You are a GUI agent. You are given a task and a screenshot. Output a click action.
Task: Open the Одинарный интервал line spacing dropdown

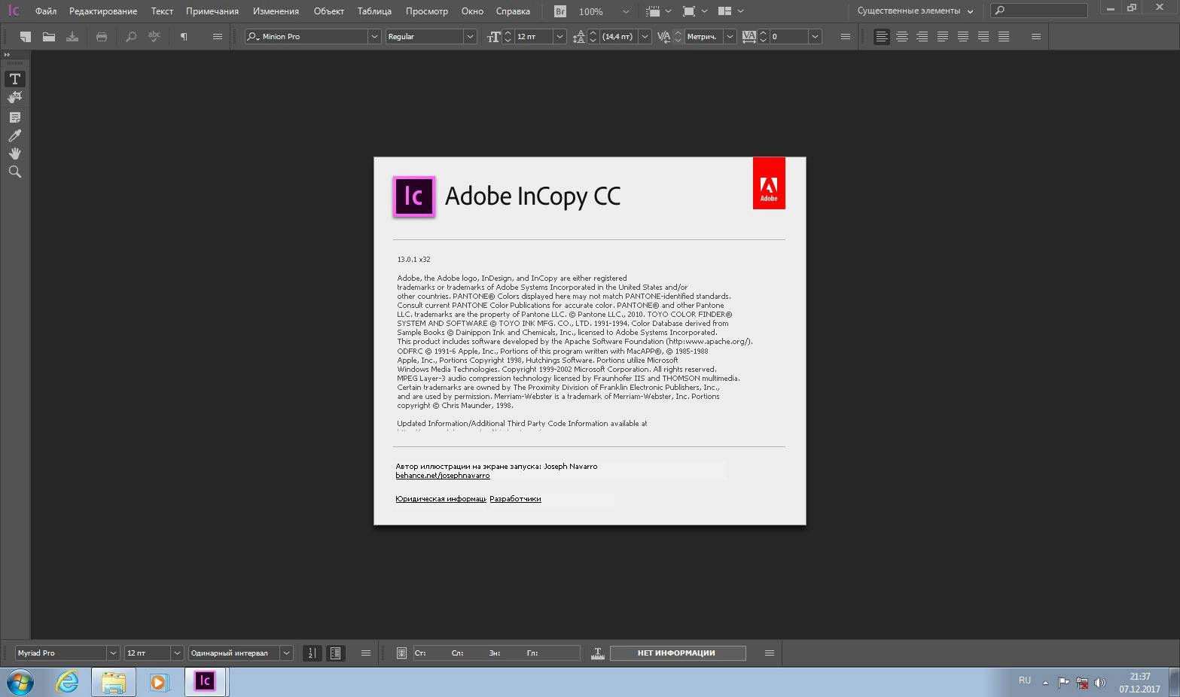point(286,653)
